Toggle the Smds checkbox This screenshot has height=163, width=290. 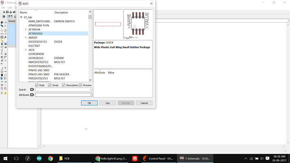tap(50, 85)
